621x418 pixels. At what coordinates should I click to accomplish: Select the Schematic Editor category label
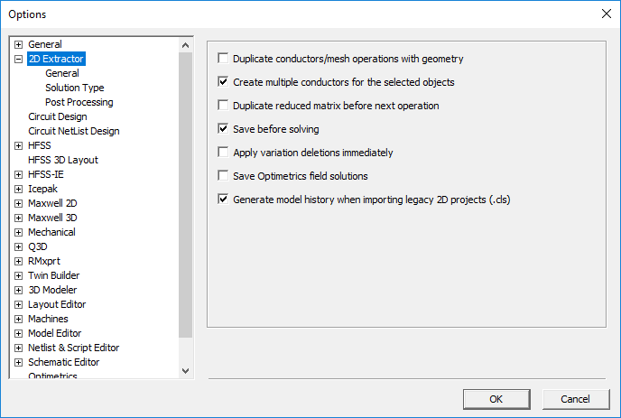coord(63,362)
